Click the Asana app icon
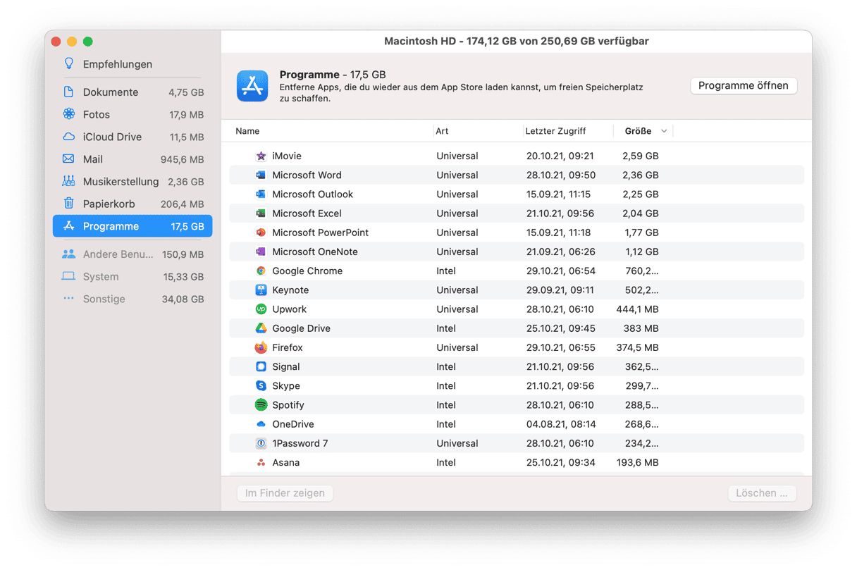This screenshot has height=570, width=857. pyautogui.click(x=261, y=462)
